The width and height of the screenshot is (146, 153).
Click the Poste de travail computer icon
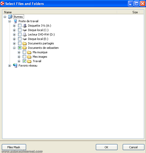pos(15,21)
